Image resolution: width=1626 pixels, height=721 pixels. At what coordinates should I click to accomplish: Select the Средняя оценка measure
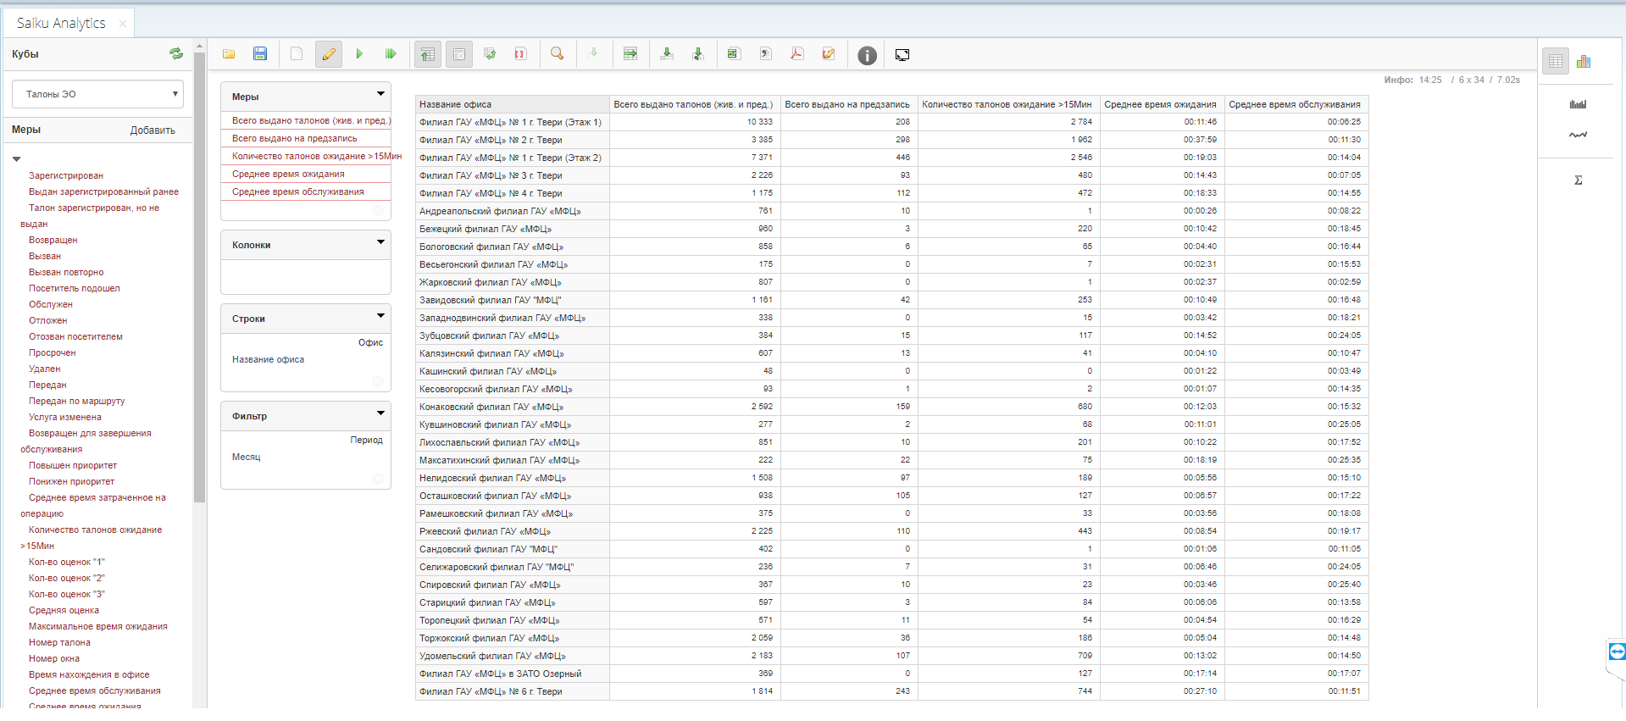point(64,610)
